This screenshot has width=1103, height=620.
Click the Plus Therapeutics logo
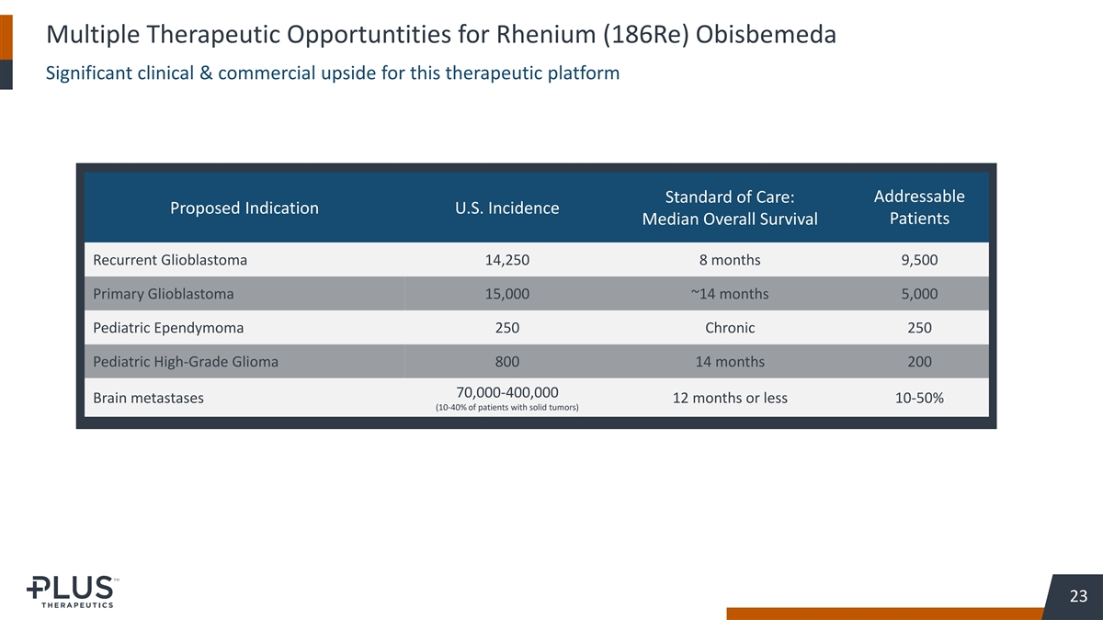(71, 592)
